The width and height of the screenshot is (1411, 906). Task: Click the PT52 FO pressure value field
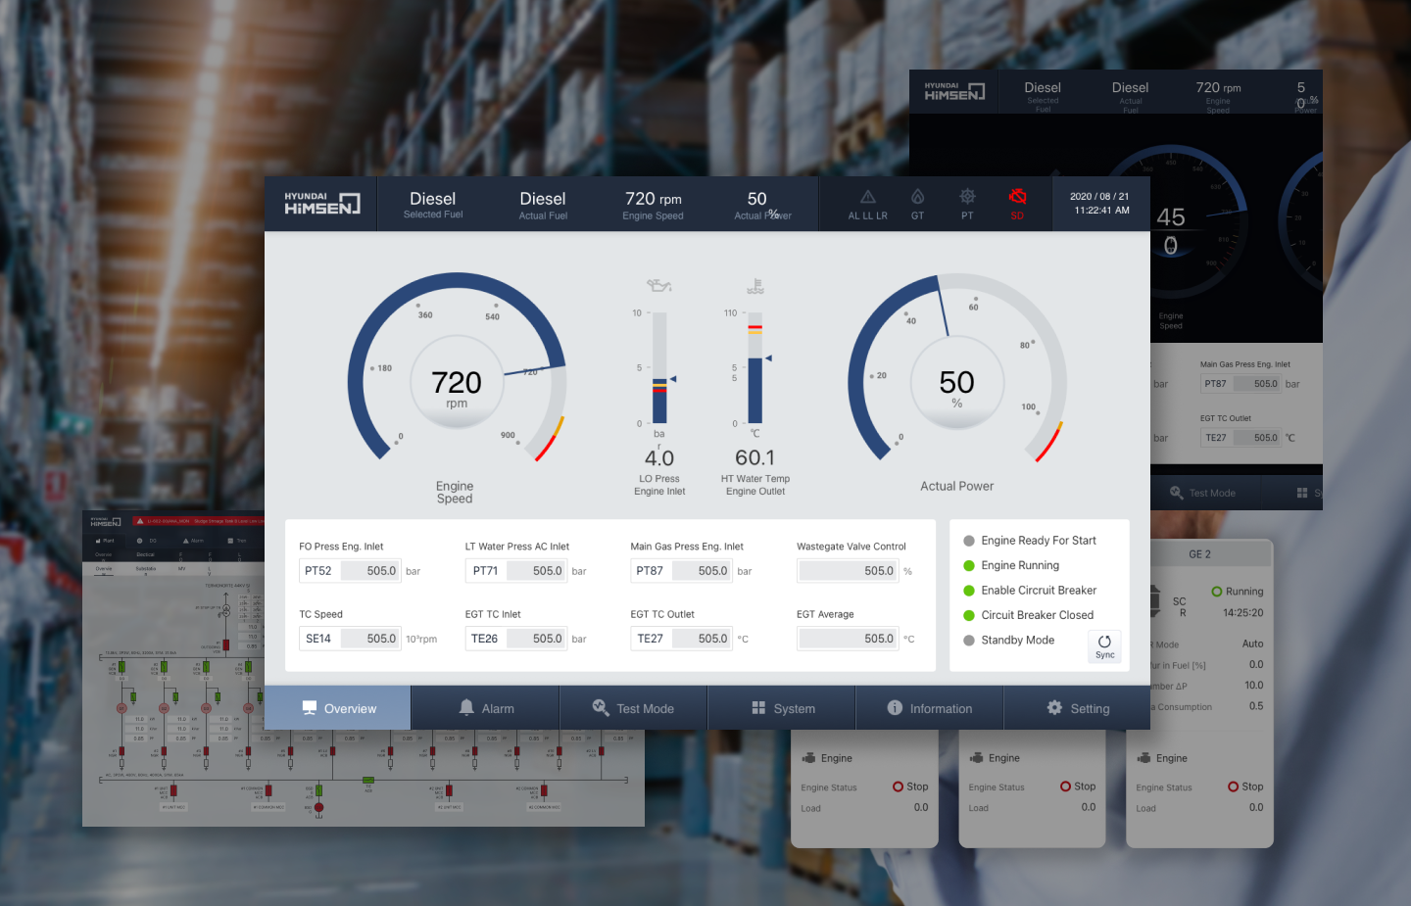click(x=350, y=571)
